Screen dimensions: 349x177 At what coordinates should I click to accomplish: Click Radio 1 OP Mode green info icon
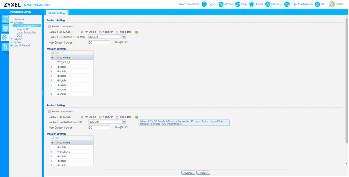(137, 32)
